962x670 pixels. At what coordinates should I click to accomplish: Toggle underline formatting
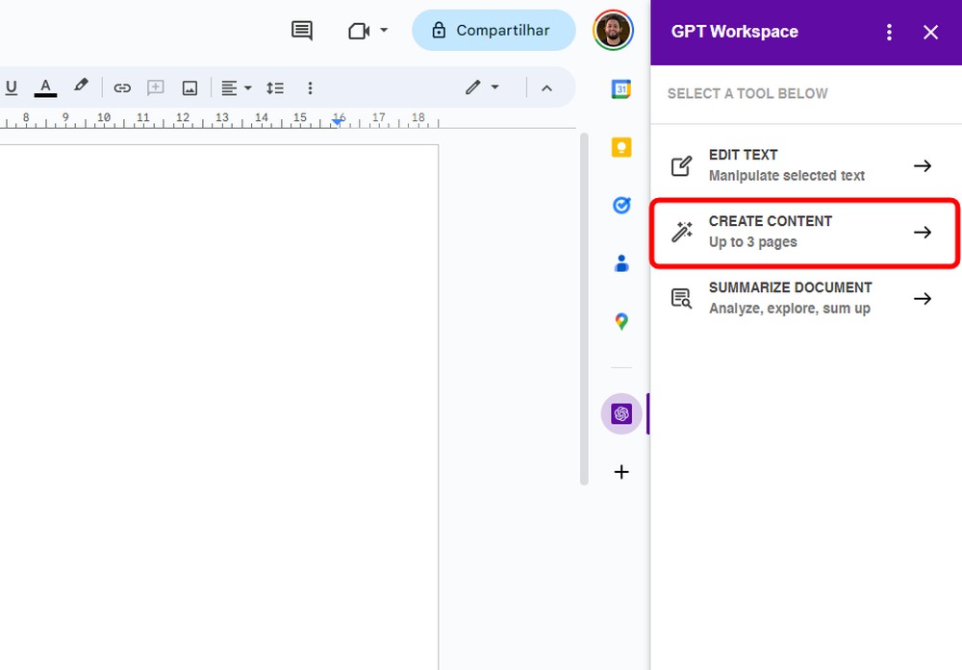pos(11,87)
